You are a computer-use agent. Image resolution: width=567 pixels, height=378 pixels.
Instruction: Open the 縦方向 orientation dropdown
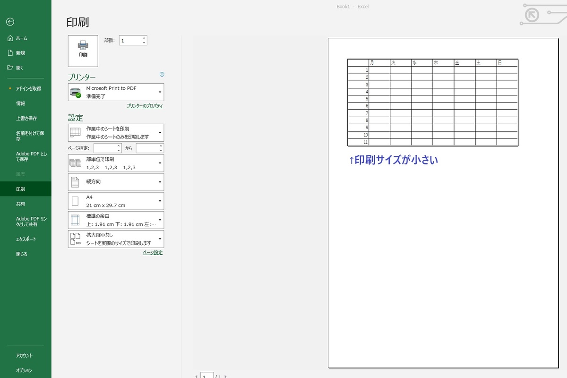point(160,182)
